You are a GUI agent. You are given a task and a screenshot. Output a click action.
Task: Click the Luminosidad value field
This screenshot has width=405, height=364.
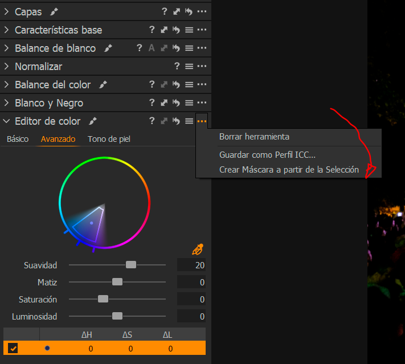point(191,316)
